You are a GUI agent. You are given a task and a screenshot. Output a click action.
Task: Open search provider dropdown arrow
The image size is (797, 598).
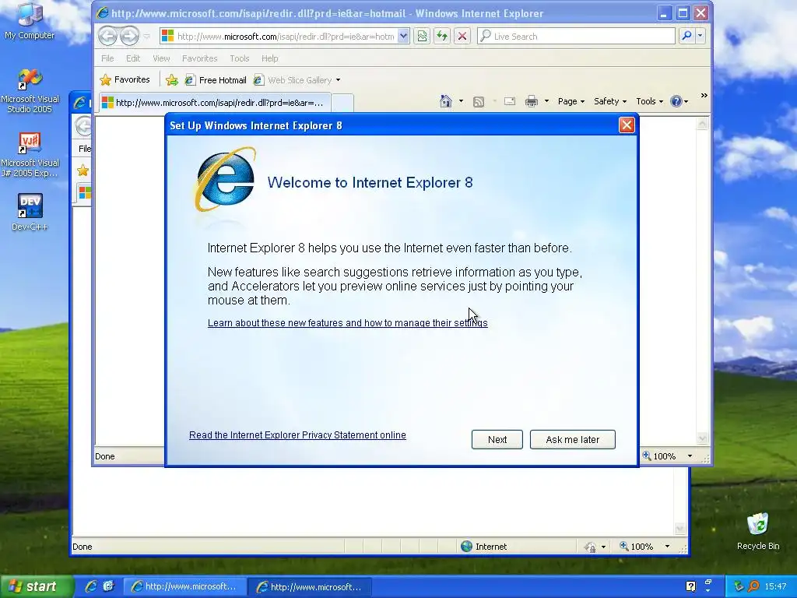pos(700,36)
